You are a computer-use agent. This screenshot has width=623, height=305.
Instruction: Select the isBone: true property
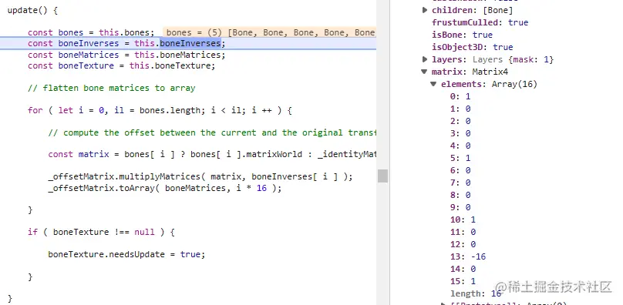coord(462,35)
